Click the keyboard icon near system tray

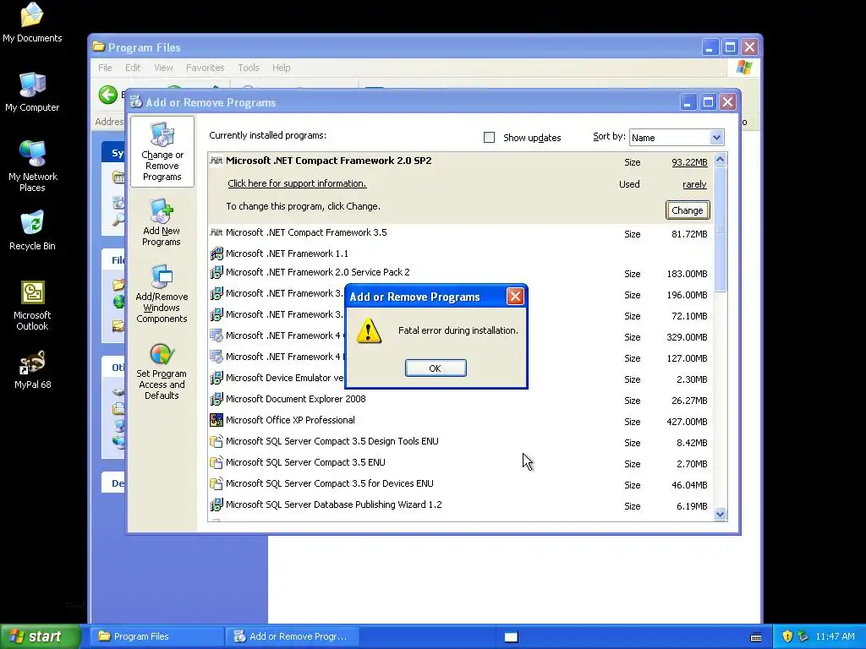tap(756, 637)
